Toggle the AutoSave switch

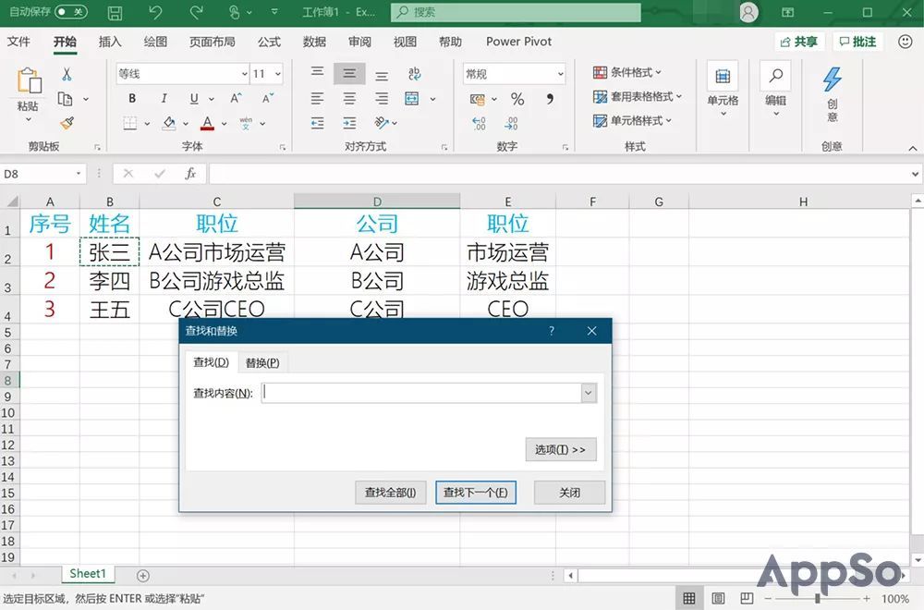point(71,12)
